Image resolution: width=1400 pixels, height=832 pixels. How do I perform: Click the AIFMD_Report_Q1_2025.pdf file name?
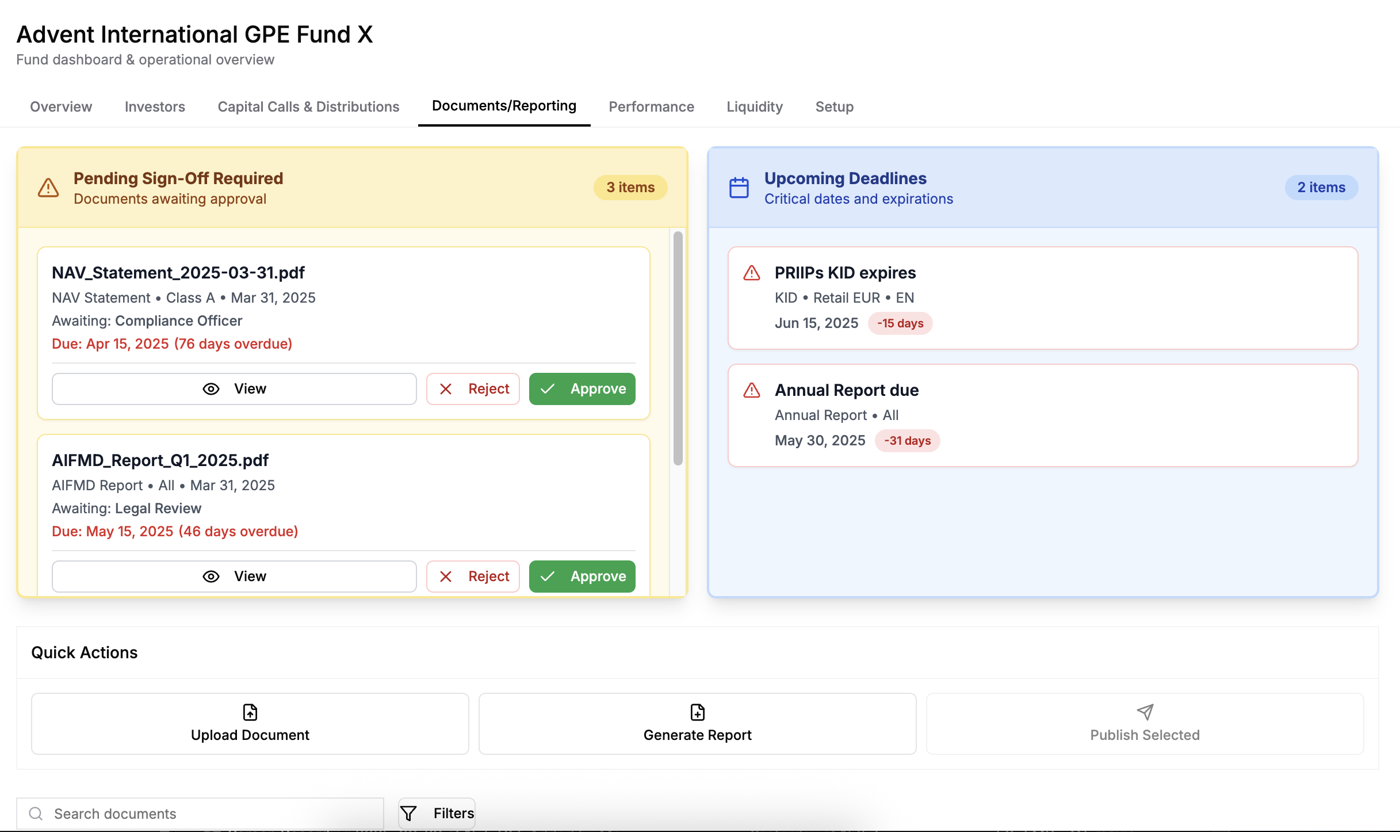[x=160, y=460]
